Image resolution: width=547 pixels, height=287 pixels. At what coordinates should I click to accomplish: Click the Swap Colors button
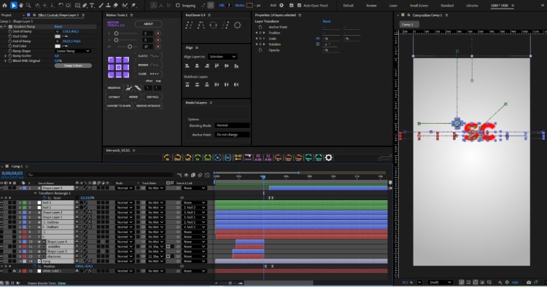tap(73, 66)
